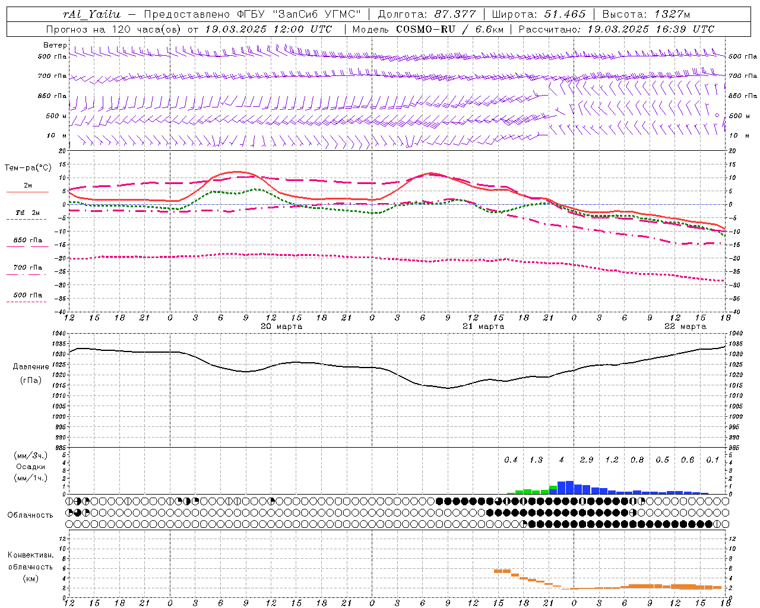Select the precipitation value 0.6
The width and height of the screenshot is (760, 608).
point(688,460)
